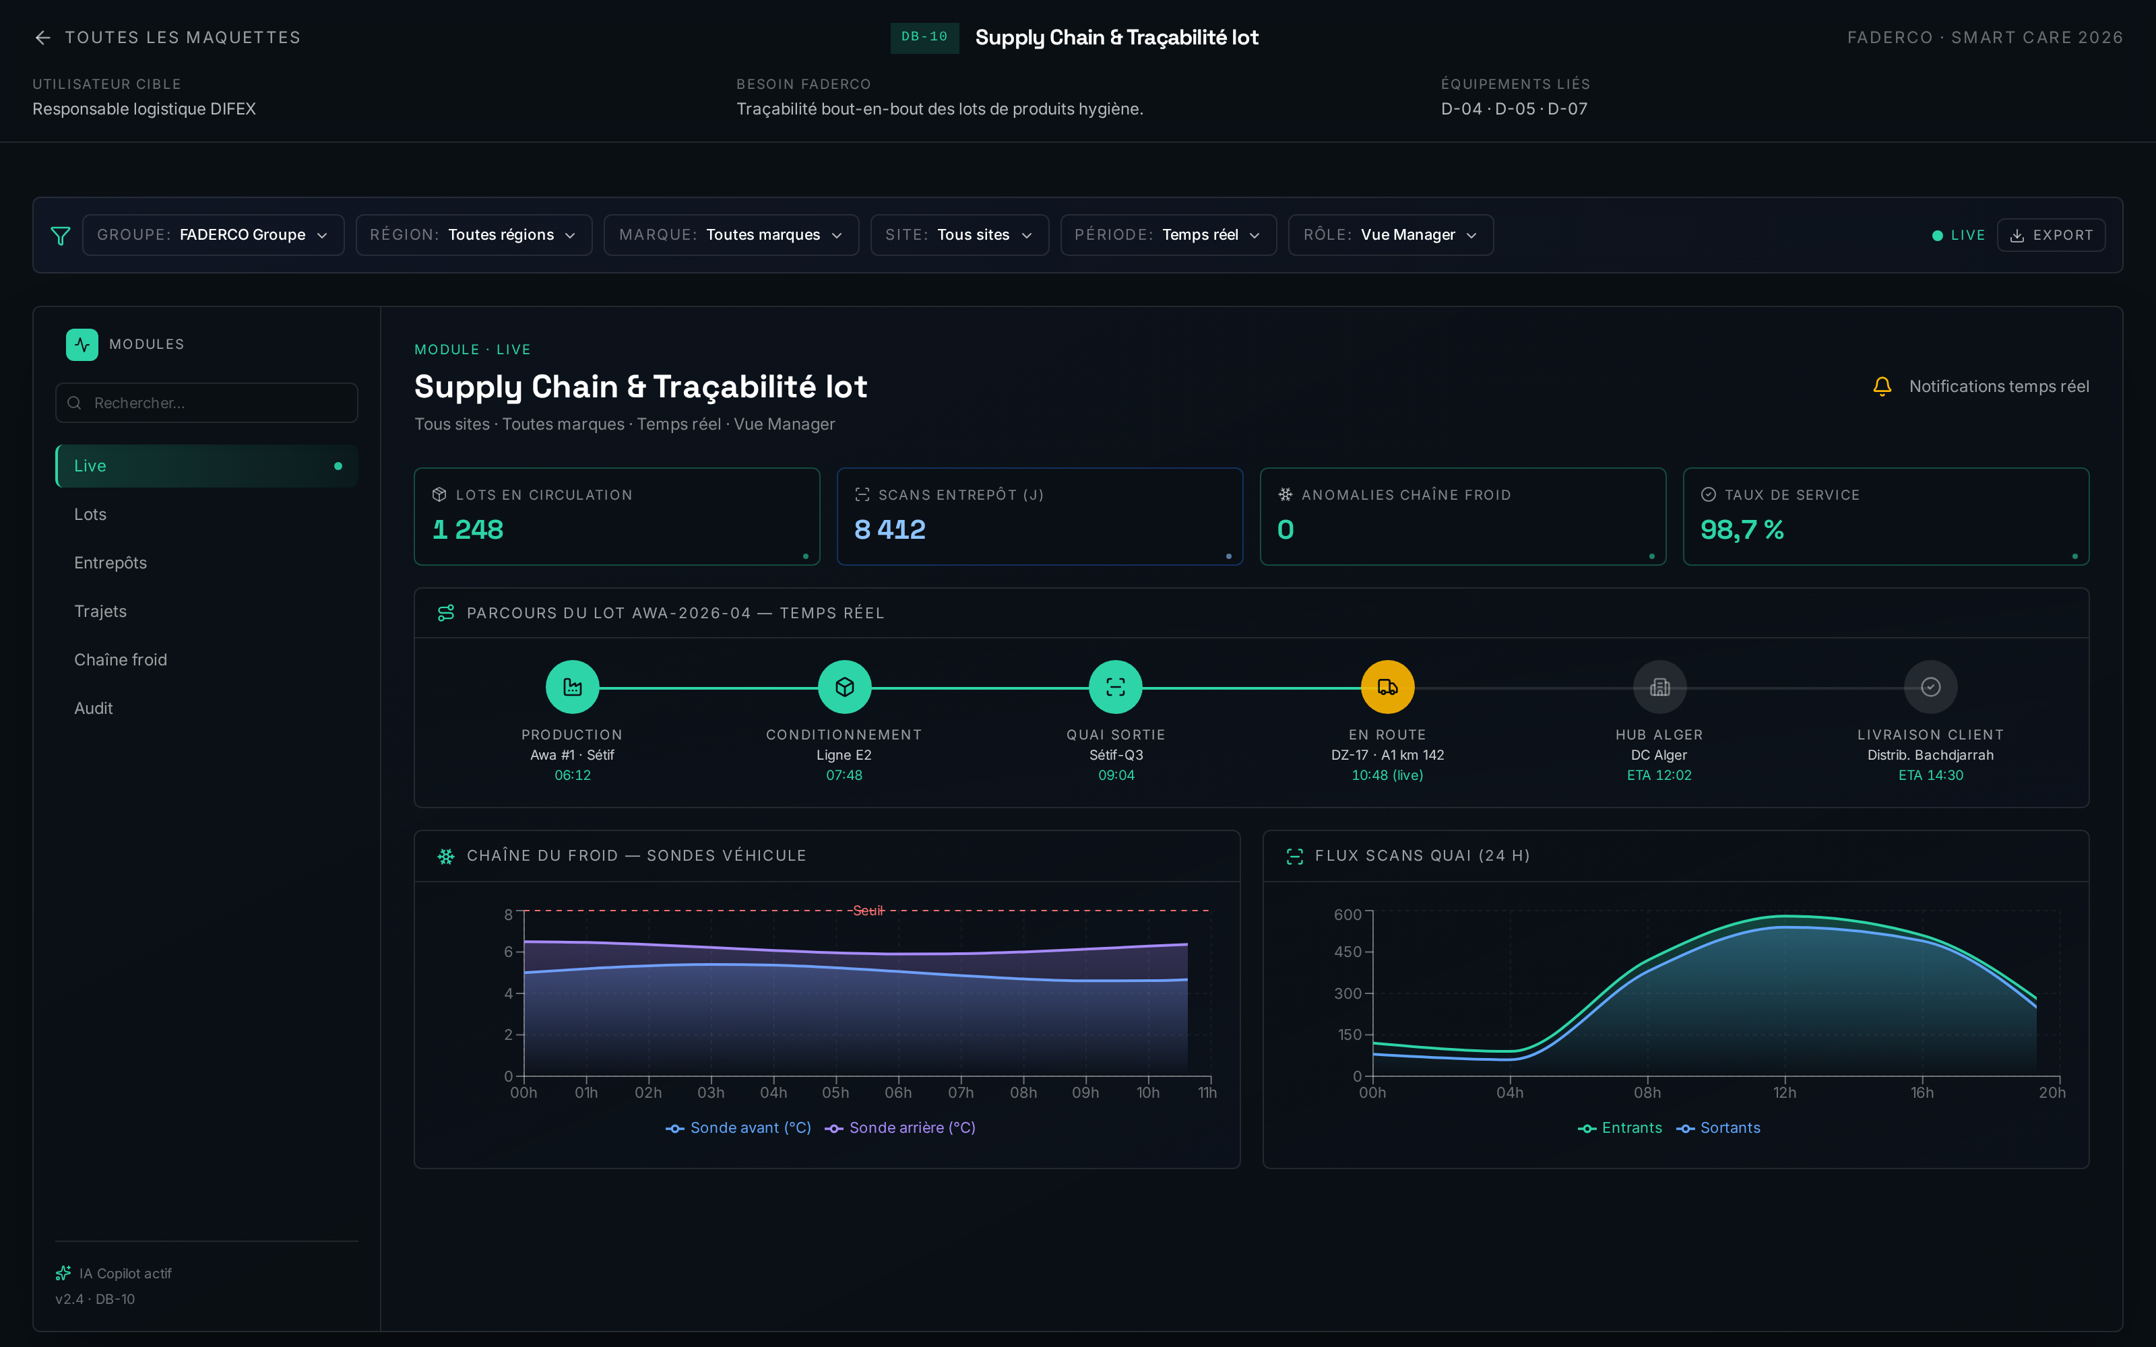Viewport: 2156px width, 1347px height.
Task: Open the Rôle Vue Manager dropdown
Action: click(1390, 235)
